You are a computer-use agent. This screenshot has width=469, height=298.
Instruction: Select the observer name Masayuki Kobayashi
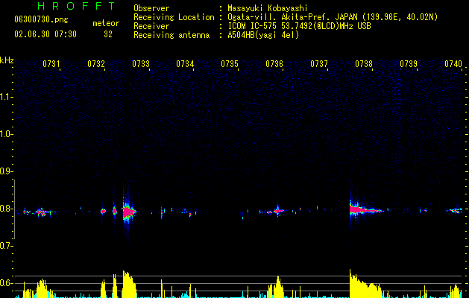pyautogui.click(x=268, y=8)
